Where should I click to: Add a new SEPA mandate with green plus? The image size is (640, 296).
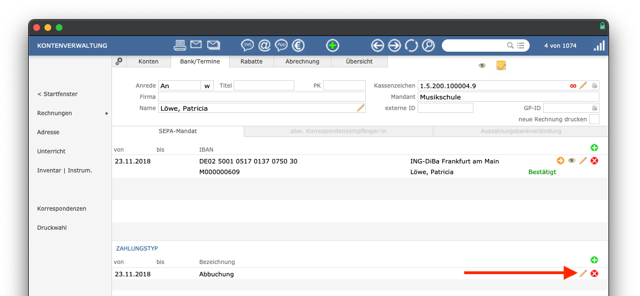pyautogui.click(x=594, y=147)
